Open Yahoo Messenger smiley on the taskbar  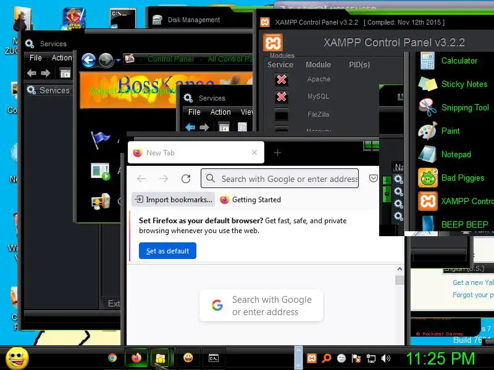(188, 358)
